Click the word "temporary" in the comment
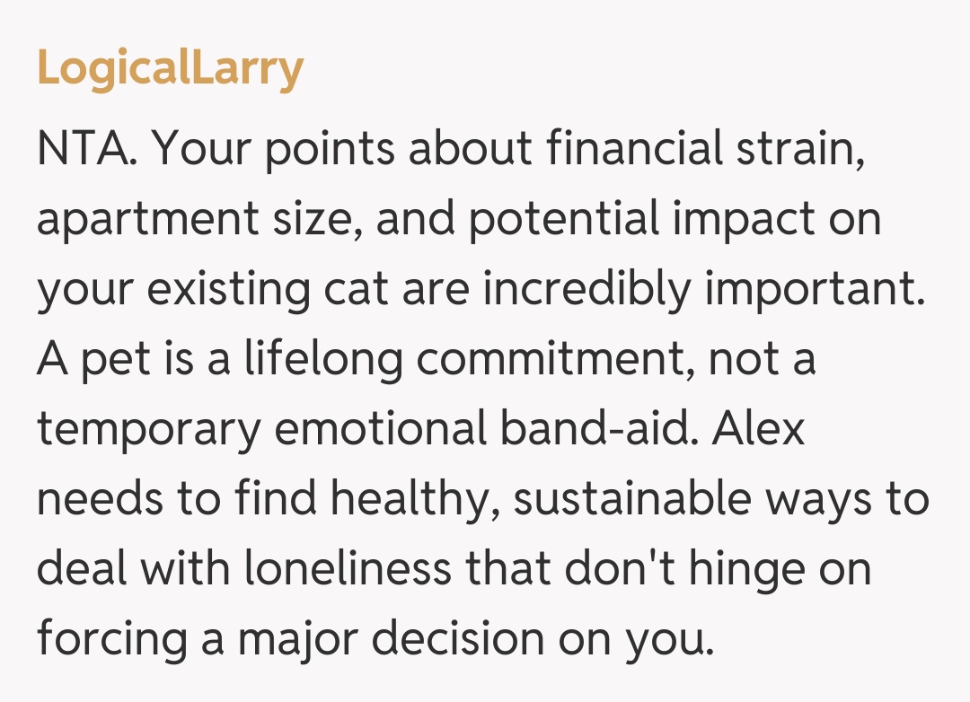Image resolution: width=970 pixels, height=702 pixels. tap(148, 429)
